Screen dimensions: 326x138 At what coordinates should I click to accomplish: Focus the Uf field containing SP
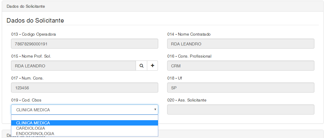[241, 88]
